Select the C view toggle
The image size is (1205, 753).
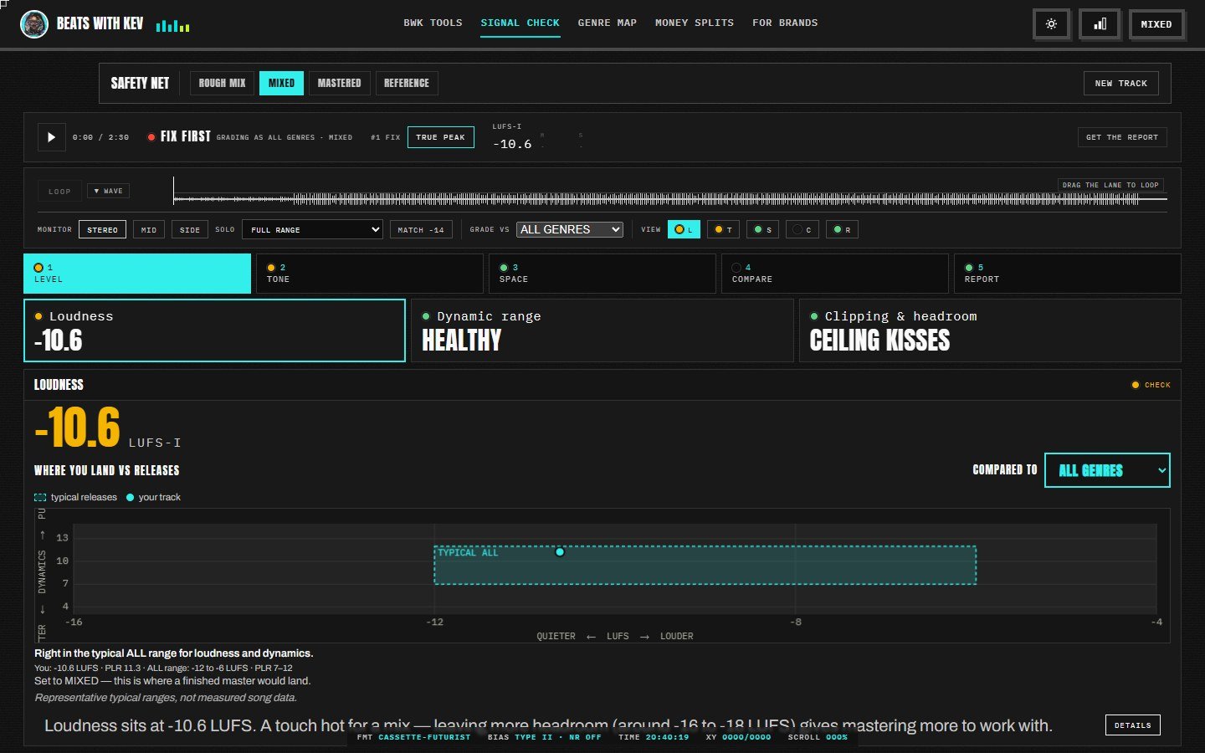[802, 229]
